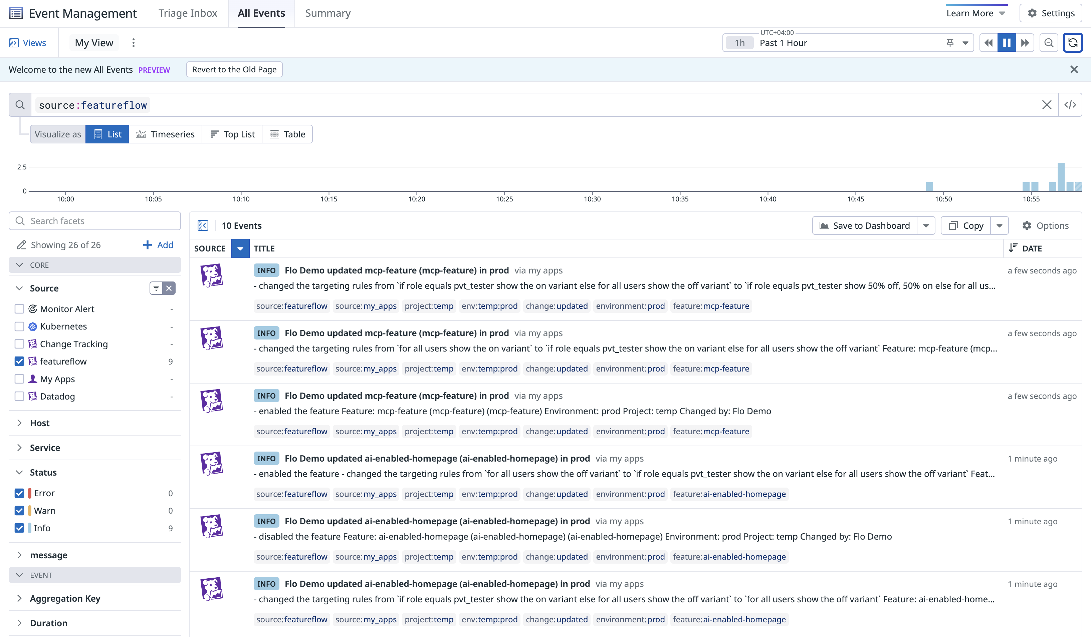The image size is (1091, 637).
Task: Step forward in time range
Action: pyautogui.click(x=1025, y=43)
